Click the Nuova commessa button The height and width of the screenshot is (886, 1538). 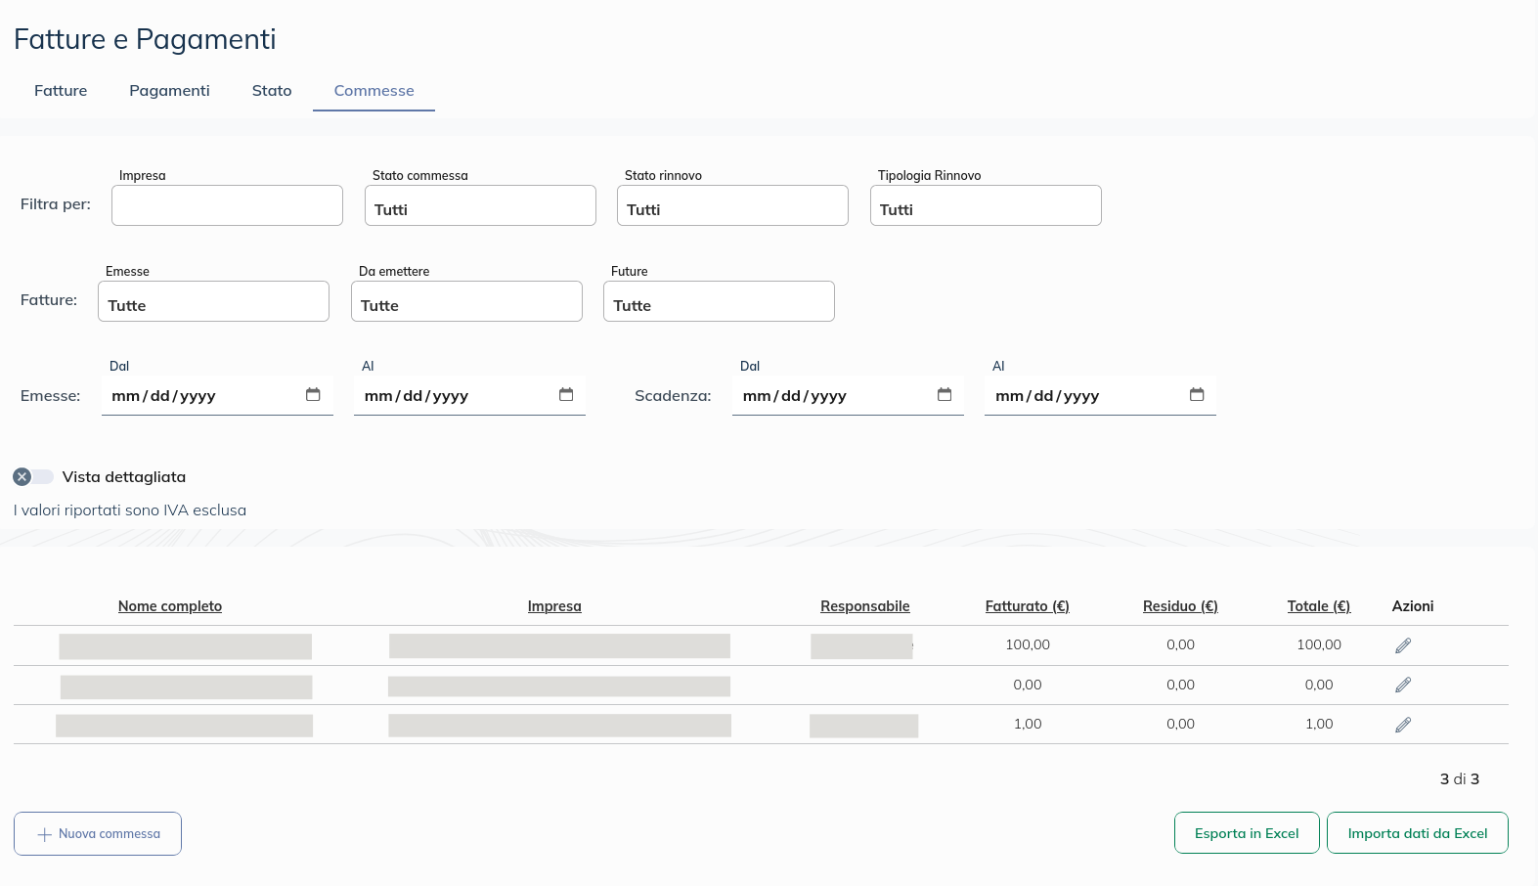tap(98, 834)
